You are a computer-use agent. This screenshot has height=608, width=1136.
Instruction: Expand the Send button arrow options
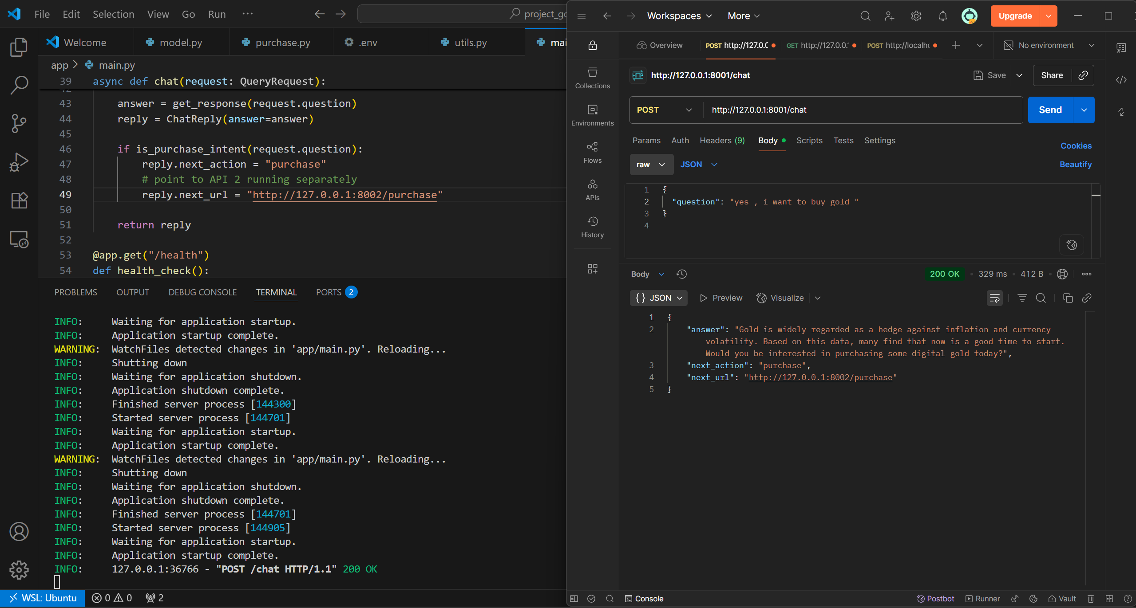(x=1084, y=110)
